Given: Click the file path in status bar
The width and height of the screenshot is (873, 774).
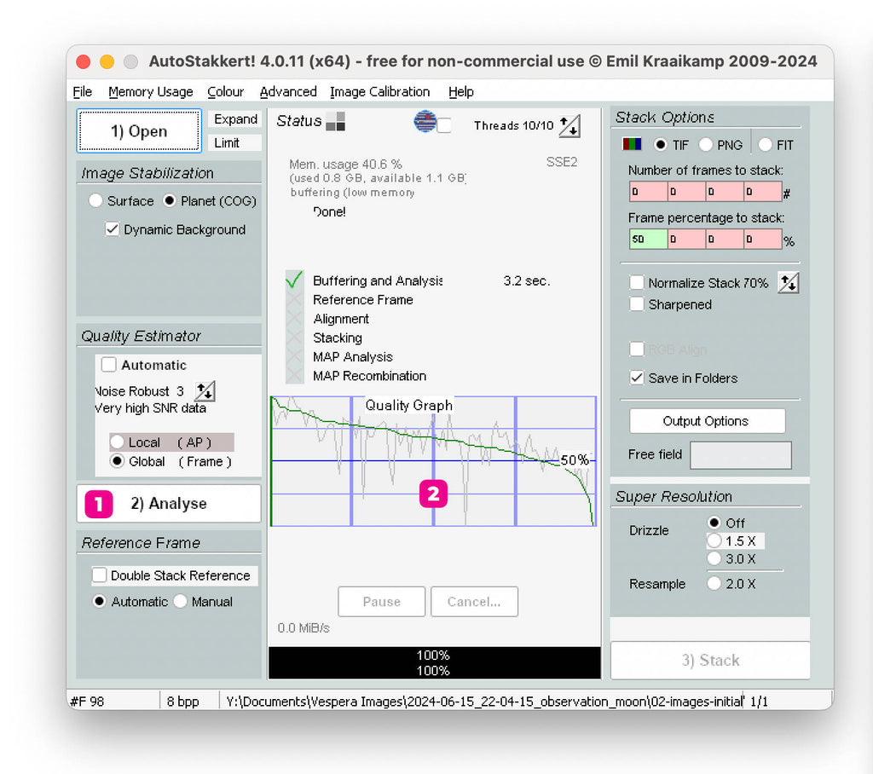Looking at the screenshot, I should (x=484, y=701).
